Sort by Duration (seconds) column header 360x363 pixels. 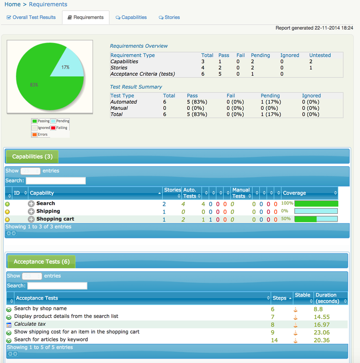pos(331,298)
